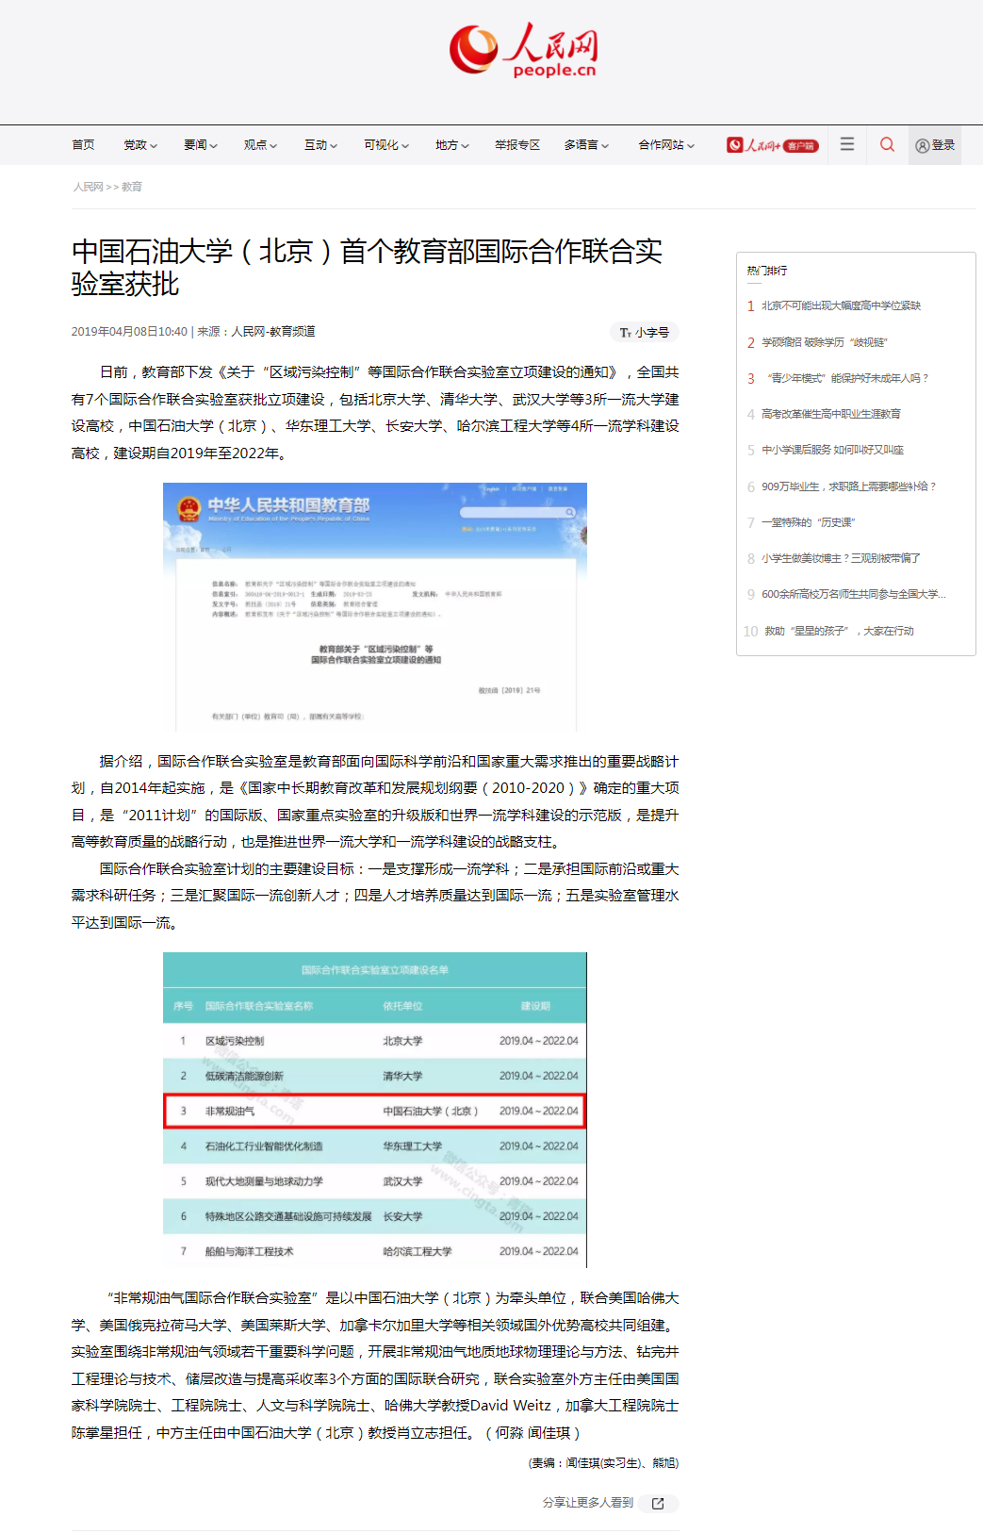Click the 登录 login button

[x=935, y=145]
